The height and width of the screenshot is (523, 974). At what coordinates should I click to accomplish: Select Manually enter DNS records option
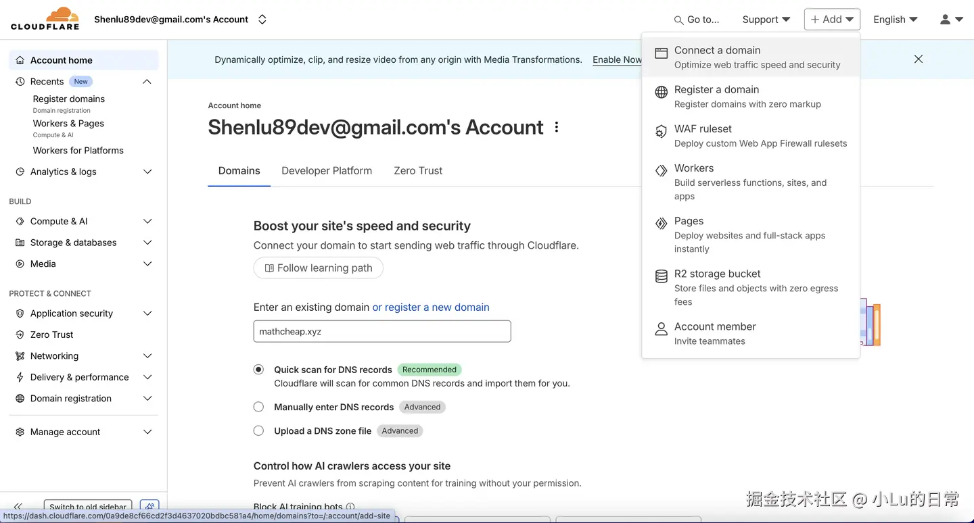(258, 407)
